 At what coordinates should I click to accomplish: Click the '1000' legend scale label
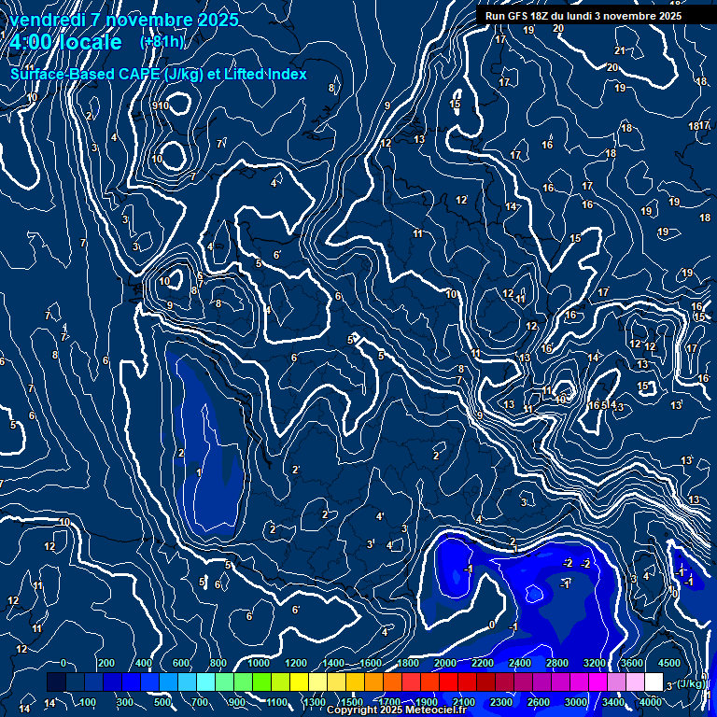[x=259, y=663]
